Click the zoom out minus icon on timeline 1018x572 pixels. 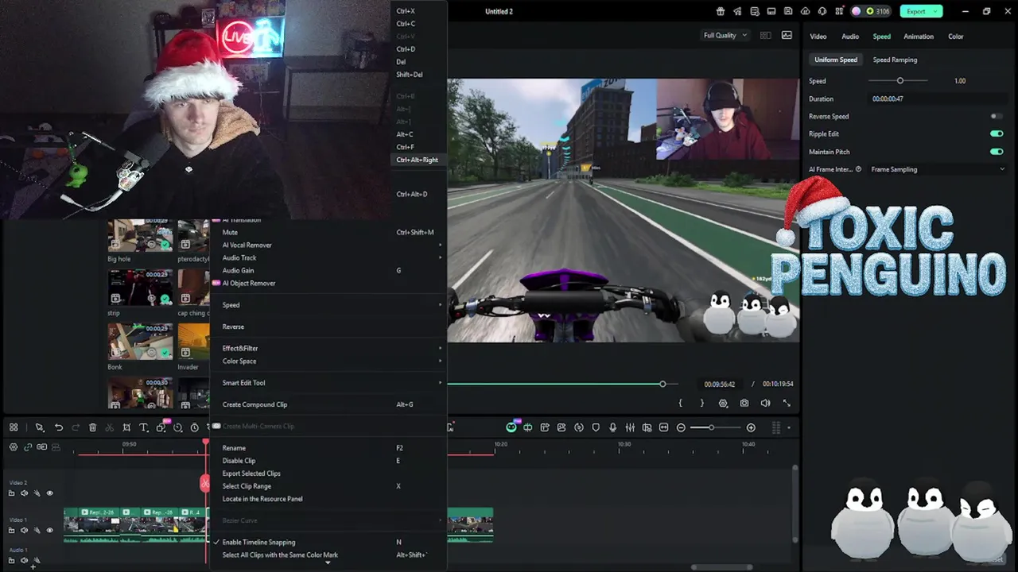[681, 427]
